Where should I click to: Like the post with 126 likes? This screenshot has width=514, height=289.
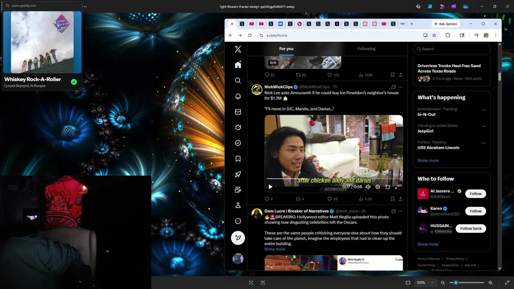[x=333, y=75]
